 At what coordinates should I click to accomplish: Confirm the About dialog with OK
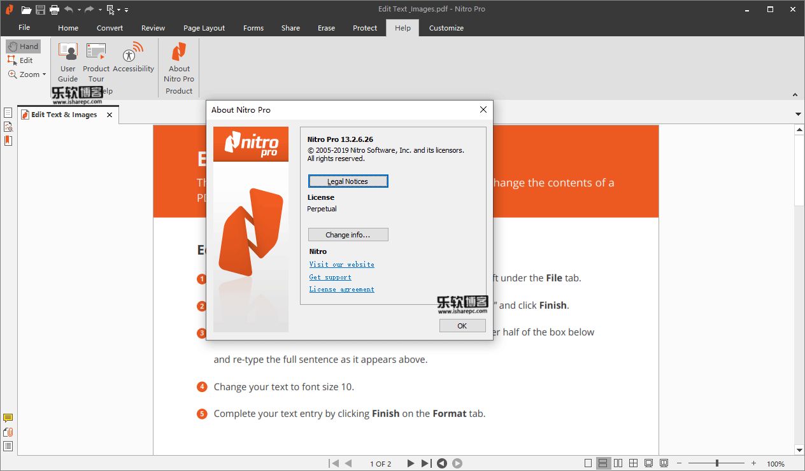pos(462,325)
